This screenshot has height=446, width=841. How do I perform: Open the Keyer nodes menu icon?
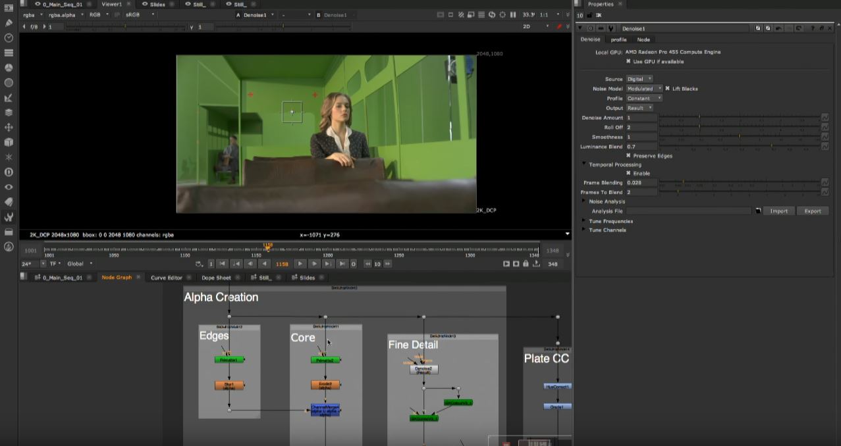pyautogui.click(x=9, y=98)
